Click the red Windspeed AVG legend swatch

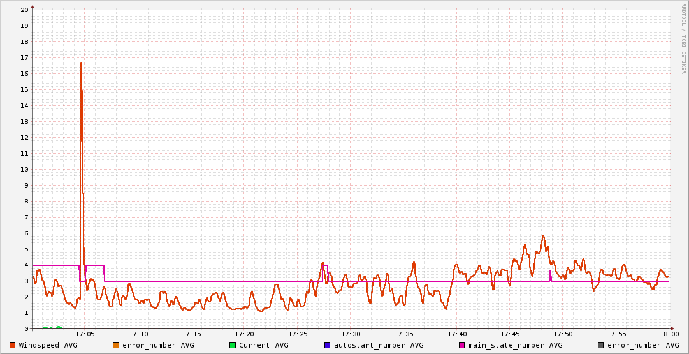(x=12, y=345)
